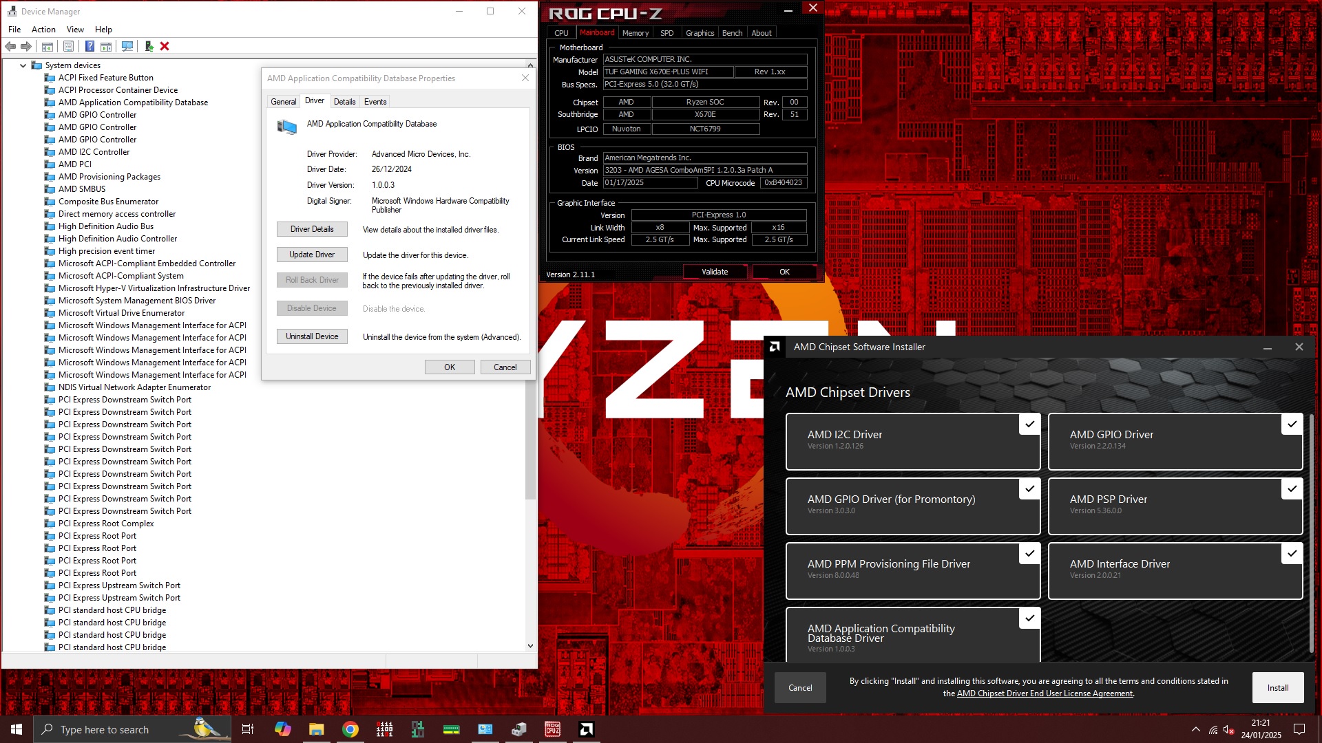Click the Scan for hardware changes icon

127,46
